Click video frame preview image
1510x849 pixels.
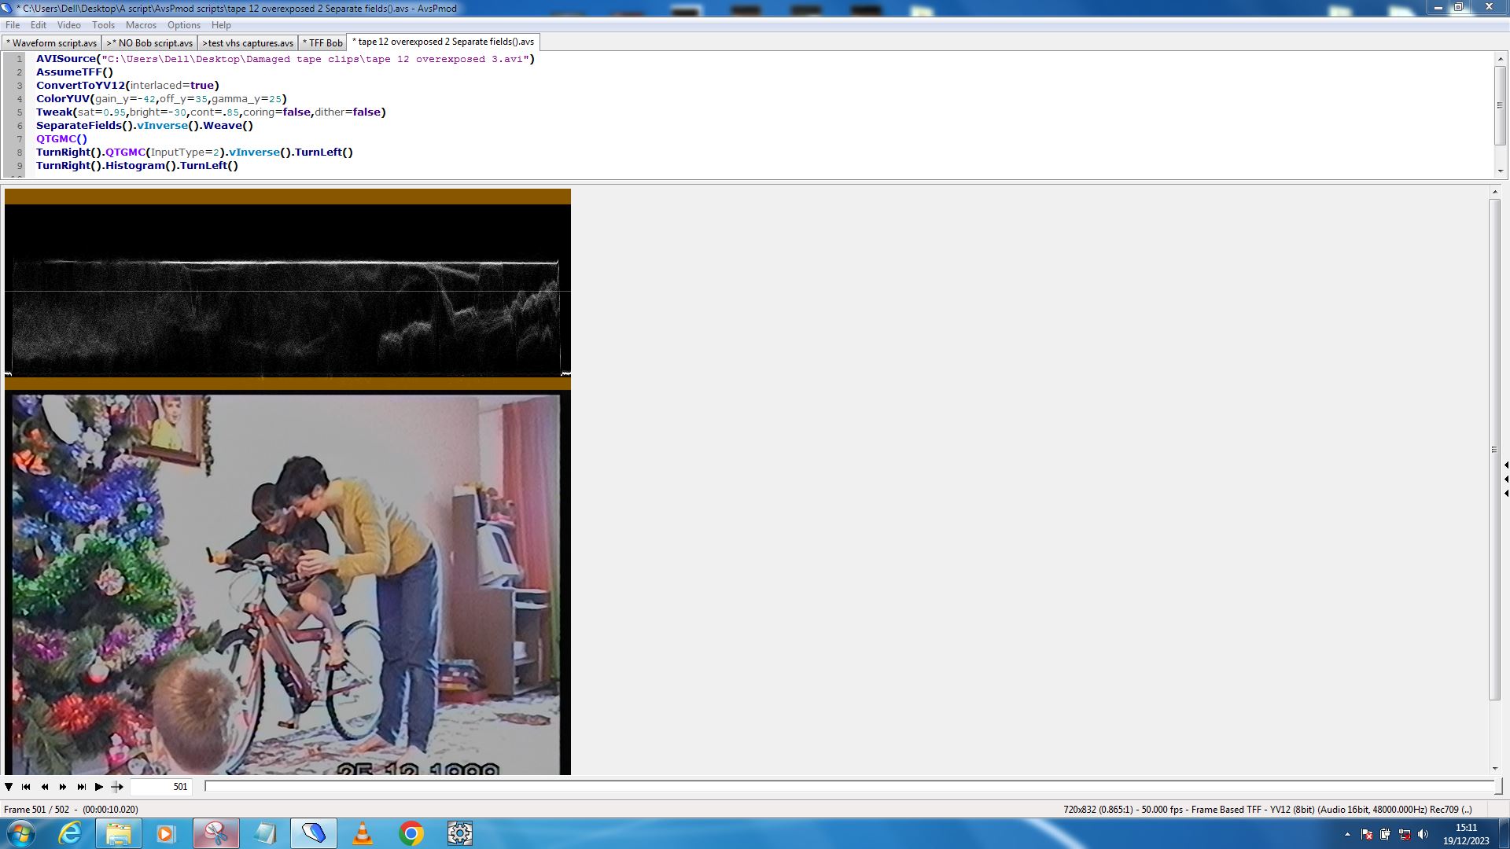pos(287,584)
